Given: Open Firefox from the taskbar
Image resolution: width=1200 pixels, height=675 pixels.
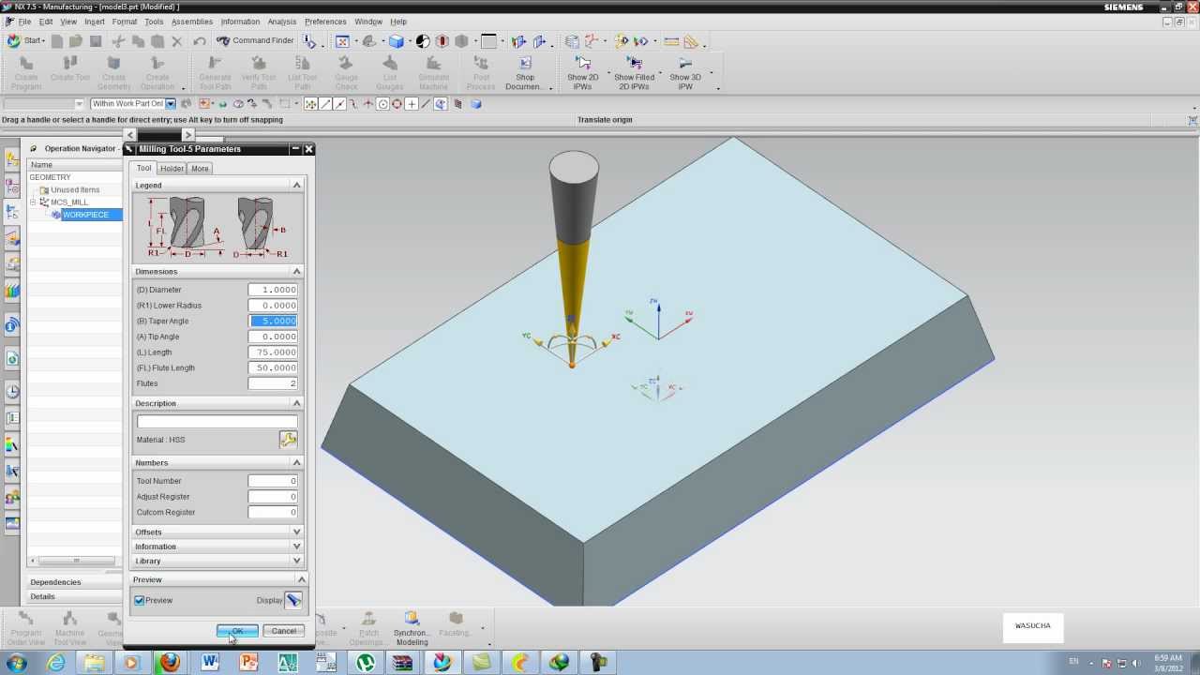Looking at the screenshot, I should pyautogui.click(x=169, y=663).
